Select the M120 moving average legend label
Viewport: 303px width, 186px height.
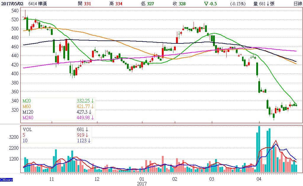pyautogui.click(x=28, y=112)
